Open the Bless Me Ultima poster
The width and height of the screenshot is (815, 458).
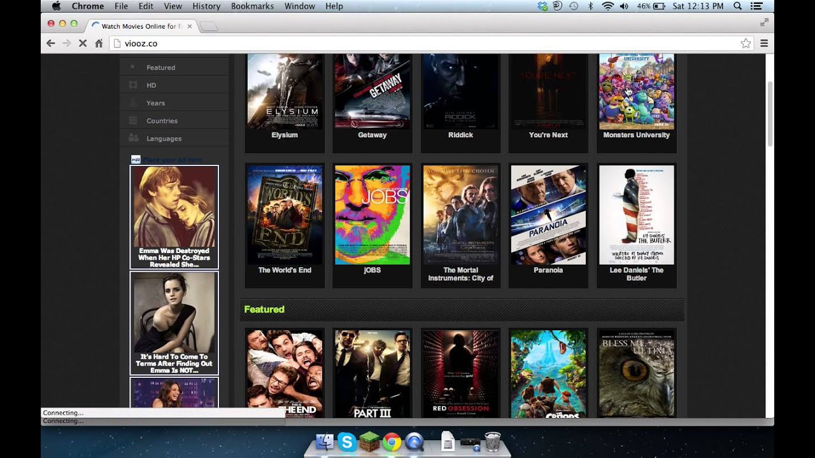pos(636,373)
